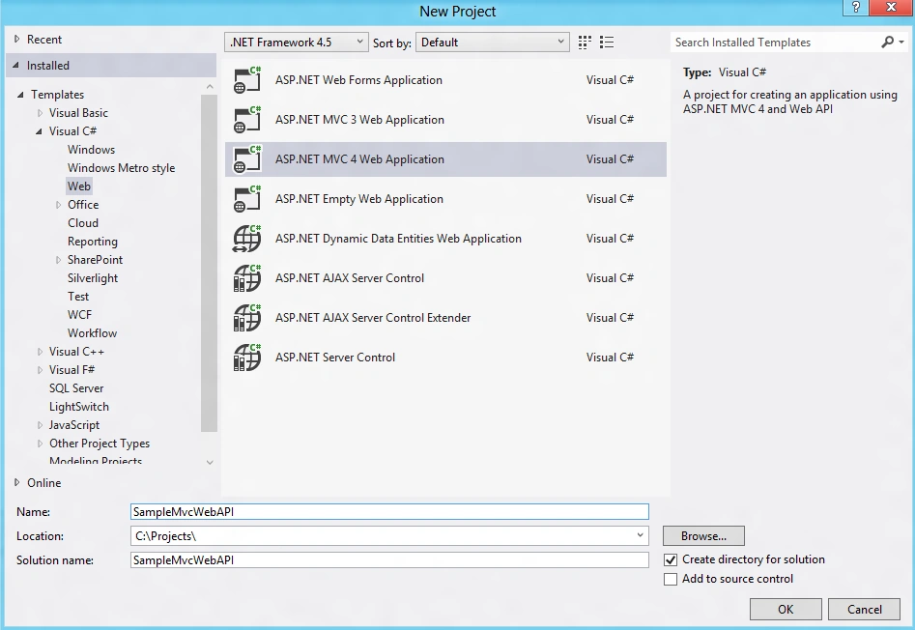Click the ASP.NET AJAX Server Control icon

coord(246,278)
